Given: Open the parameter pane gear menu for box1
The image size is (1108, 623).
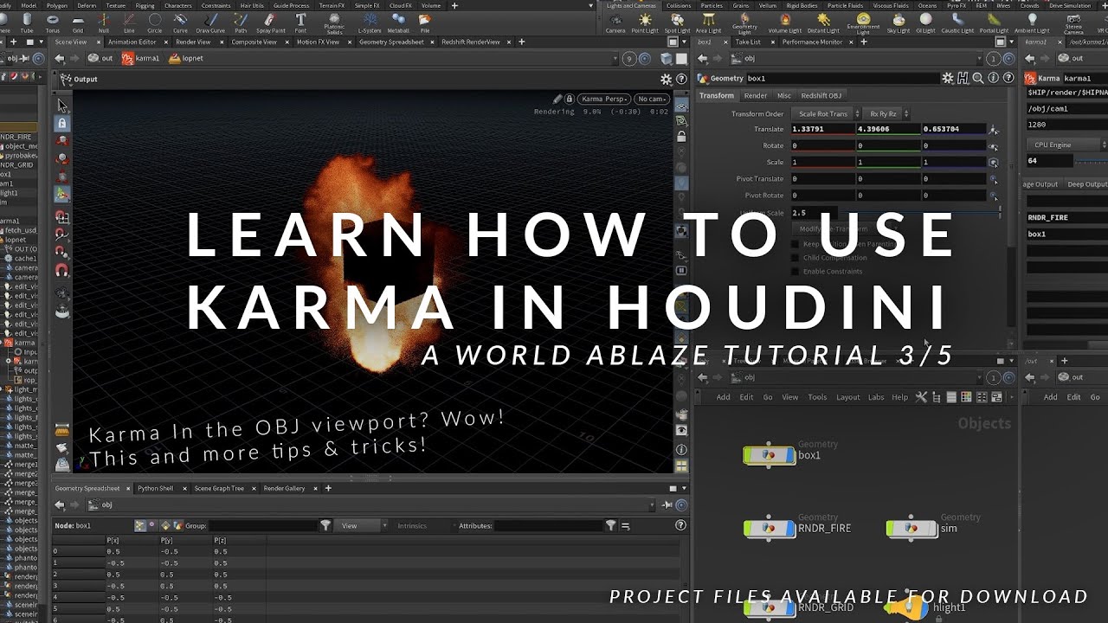Looking at the screenshot, I should tap(948, 78).
